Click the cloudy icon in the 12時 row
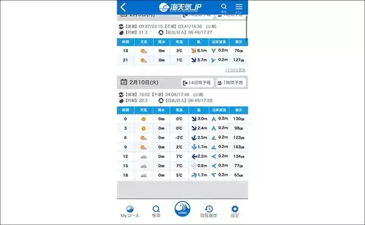The width and height of the screenshot is (365, 225). (144, 156)
